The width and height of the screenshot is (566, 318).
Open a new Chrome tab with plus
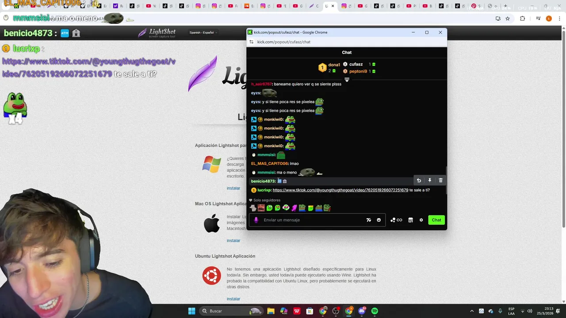point(505,6)
